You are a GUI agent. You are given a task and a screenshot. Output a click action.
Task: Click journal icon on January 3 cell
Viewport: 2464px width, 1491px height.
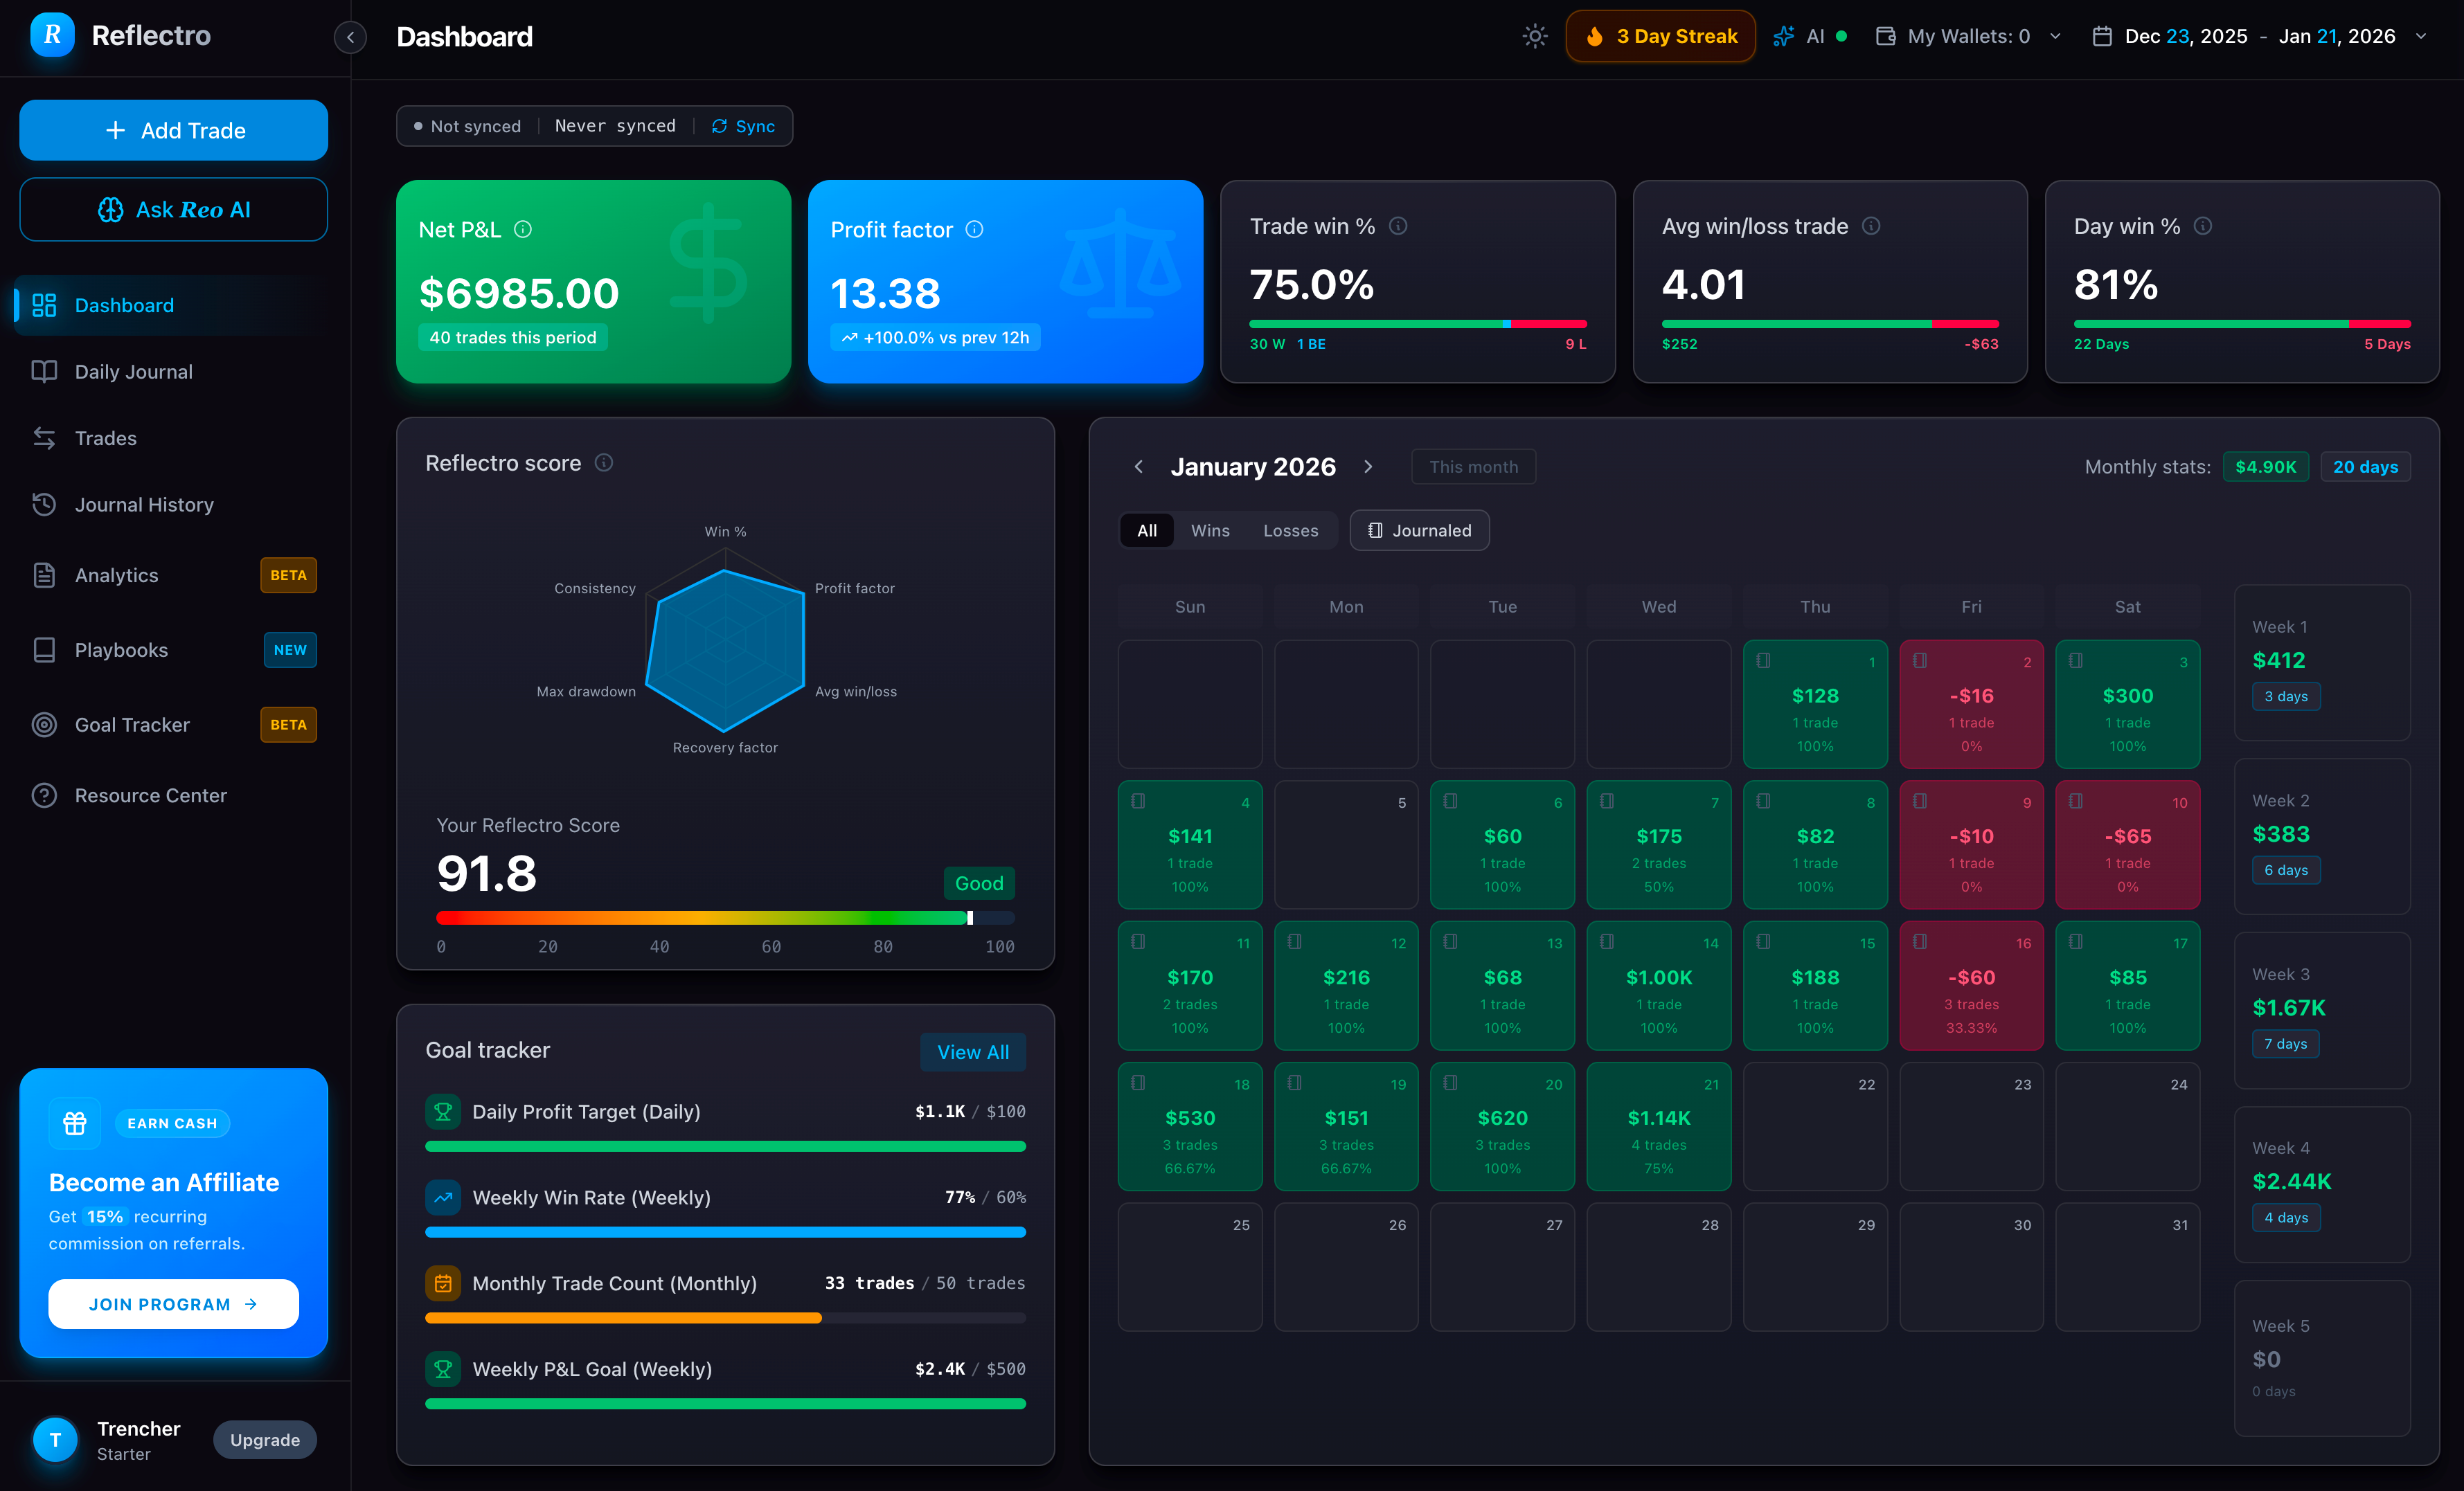coord(2076,660)
